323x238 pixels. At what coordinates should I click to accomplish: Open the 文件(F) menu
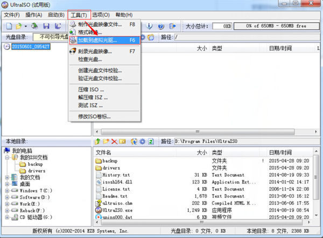pos(12,14)
